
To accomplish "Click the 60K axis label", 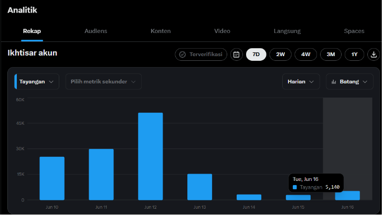I will [x=20, y=100].
